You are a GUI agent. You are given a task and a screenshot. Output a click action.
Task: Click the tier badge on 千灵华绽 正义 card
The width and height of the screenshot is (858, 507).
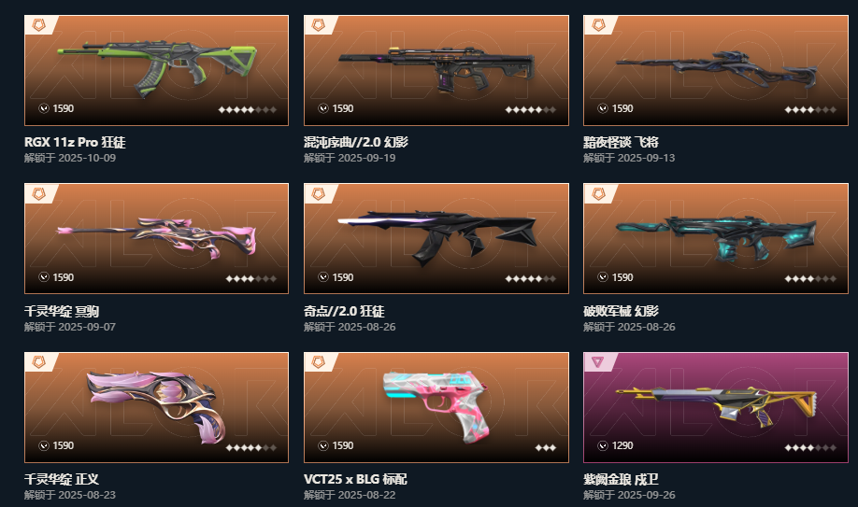coord(39,361)
